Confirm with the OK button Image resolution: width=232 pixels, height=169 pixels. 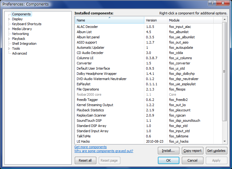pos(169,160)
